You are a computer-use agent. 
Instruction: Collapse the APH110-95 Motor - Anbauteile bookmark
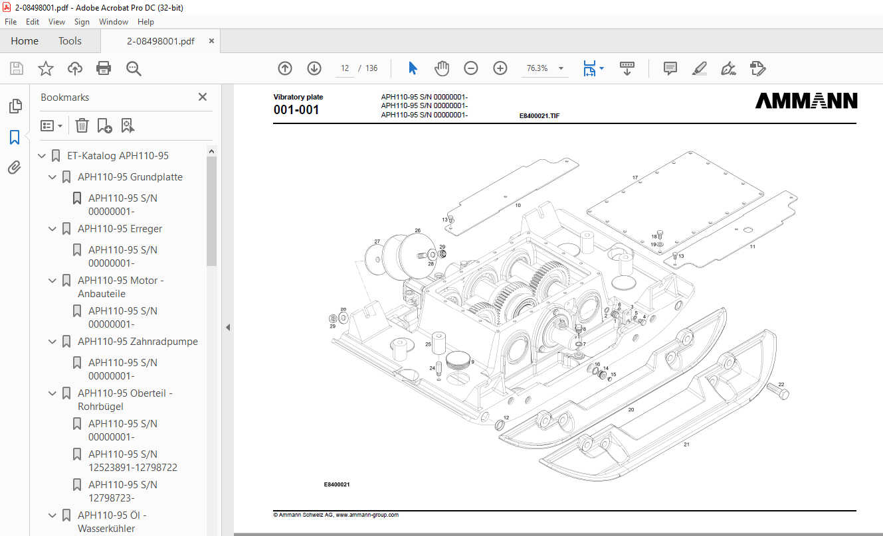click(52, 281)
